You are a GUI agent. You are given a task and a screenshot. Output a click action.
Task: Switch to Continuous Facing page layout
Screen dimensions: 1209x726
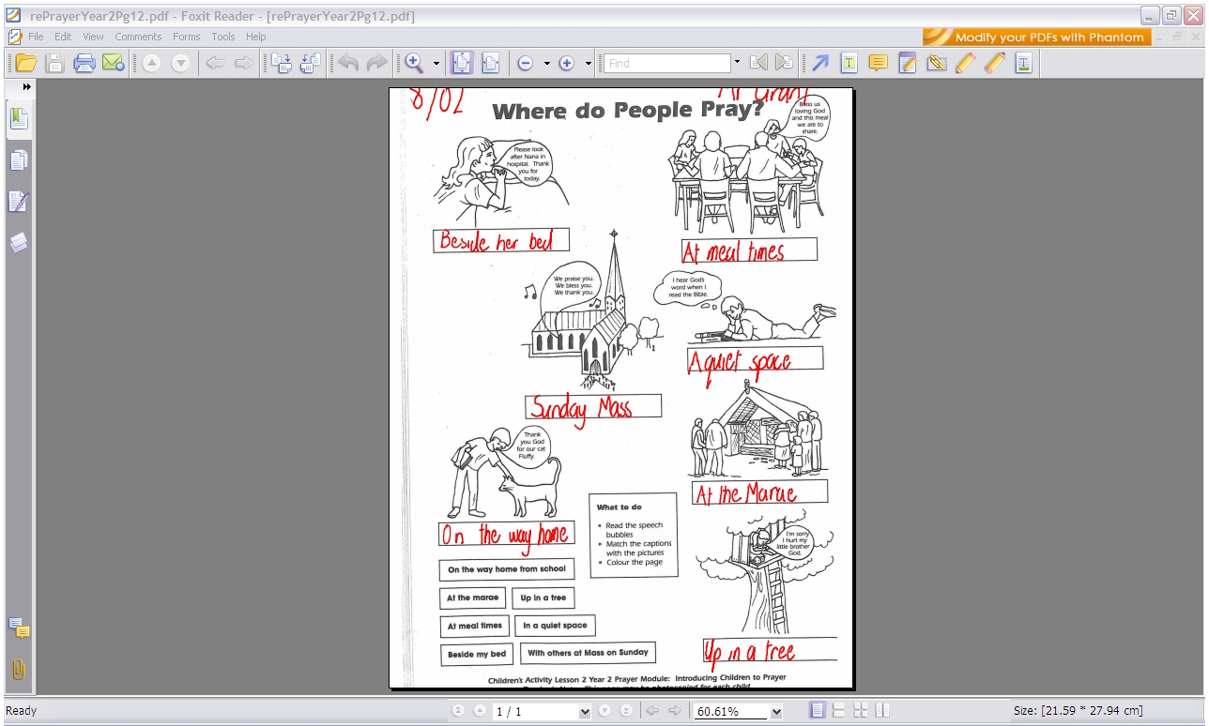pyautogui.click(x=861, y=711)
